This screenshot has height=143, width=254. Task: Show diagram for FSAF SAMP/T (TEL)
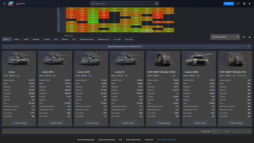[235, 123]
